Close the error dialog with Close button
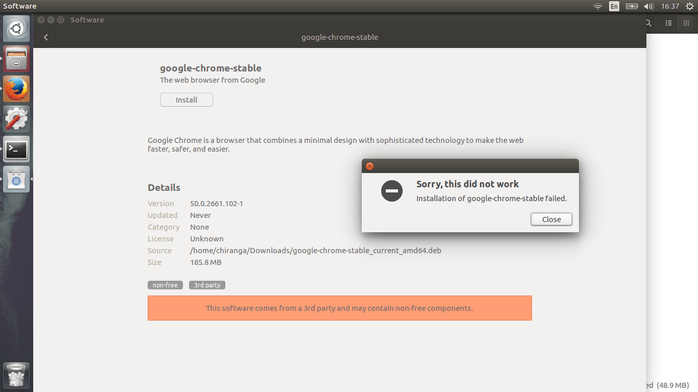 [x=551, y=219]
